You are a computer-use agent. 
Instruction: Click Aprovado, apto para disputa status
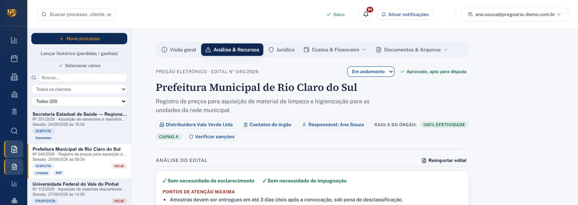click(433, 72)
